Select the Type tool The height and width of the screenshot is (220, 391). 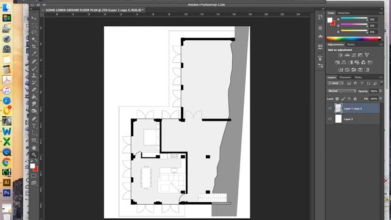(x=34, y=126)
